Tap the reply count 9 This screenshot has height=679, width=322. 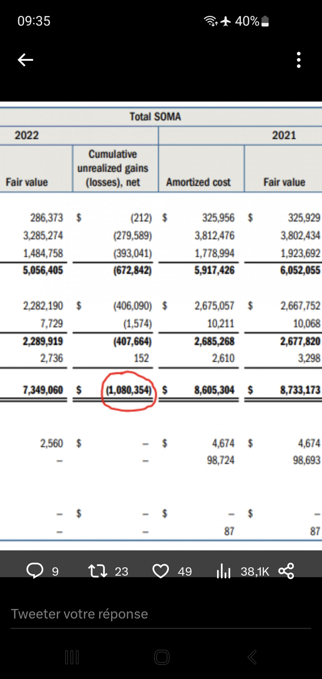click(55, 571)
